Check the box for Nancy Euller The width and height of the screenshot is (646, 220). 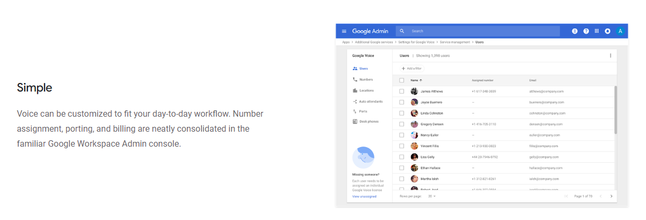402,135
